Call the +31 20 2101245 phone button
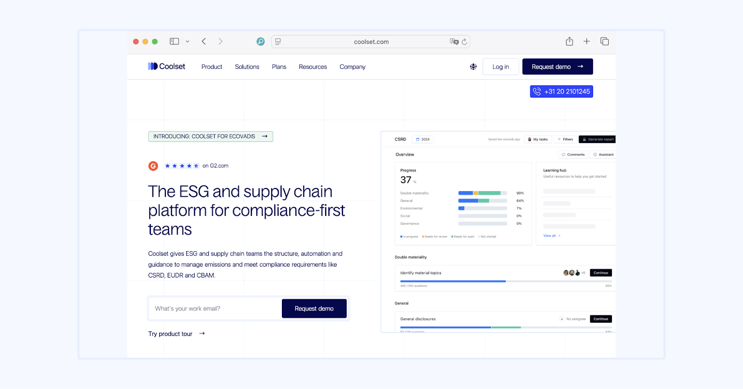Screen dimensions: 743x389 click(561, 91)
